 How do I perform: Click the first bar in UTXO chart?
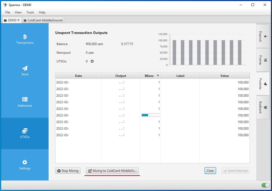pyautogui.click(x=174, y=53)
